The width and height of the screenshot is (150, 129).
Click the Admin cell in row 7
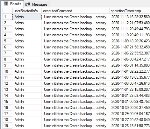(x=27, y=53)
